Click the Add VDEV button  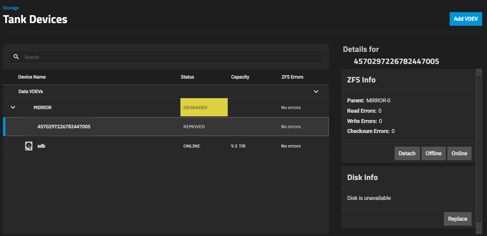coord(465,19)
